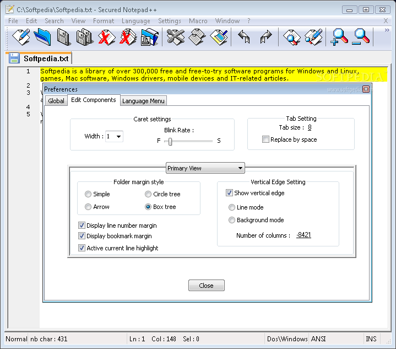The height and width of the screenshot is (349, 396).
Task: Open the Search menu
Action: pyautogui.click(x=54, y=21)
